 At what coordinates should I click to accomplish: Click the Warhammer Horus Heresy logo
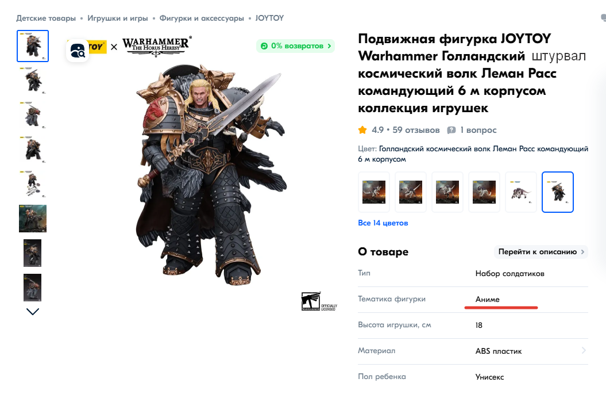click(156, 47)
